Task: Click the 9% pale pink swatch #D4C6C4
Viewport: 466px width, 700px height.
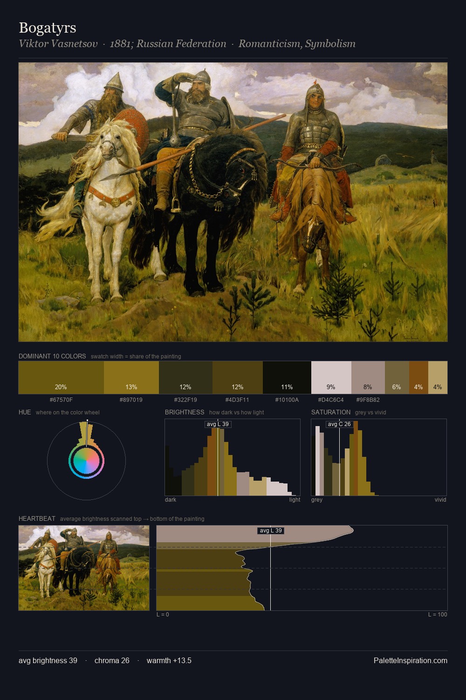Action: 331,378
